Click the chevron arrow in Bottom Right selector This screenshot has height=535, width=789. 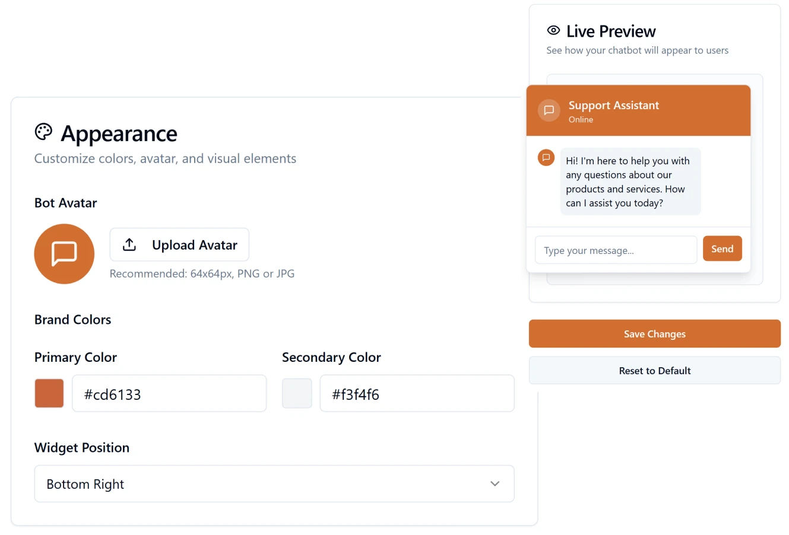495,484
